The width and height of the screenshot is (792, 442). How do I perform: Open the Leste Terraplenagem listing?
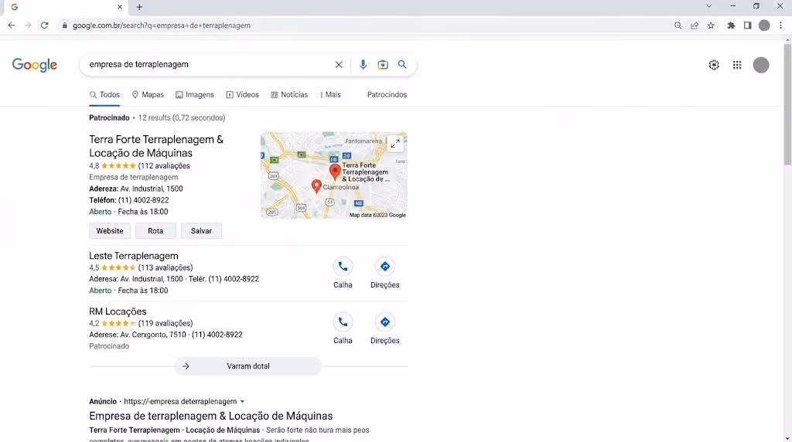click(133, 256)
